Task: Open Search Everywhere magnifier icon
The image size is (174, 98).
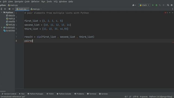Action: pyautogui.click(x=168, y=5)
